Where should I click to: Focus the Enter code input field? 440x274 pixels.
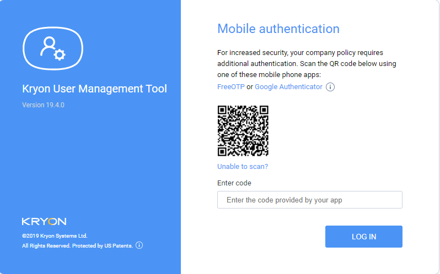[x=309, y=200]
